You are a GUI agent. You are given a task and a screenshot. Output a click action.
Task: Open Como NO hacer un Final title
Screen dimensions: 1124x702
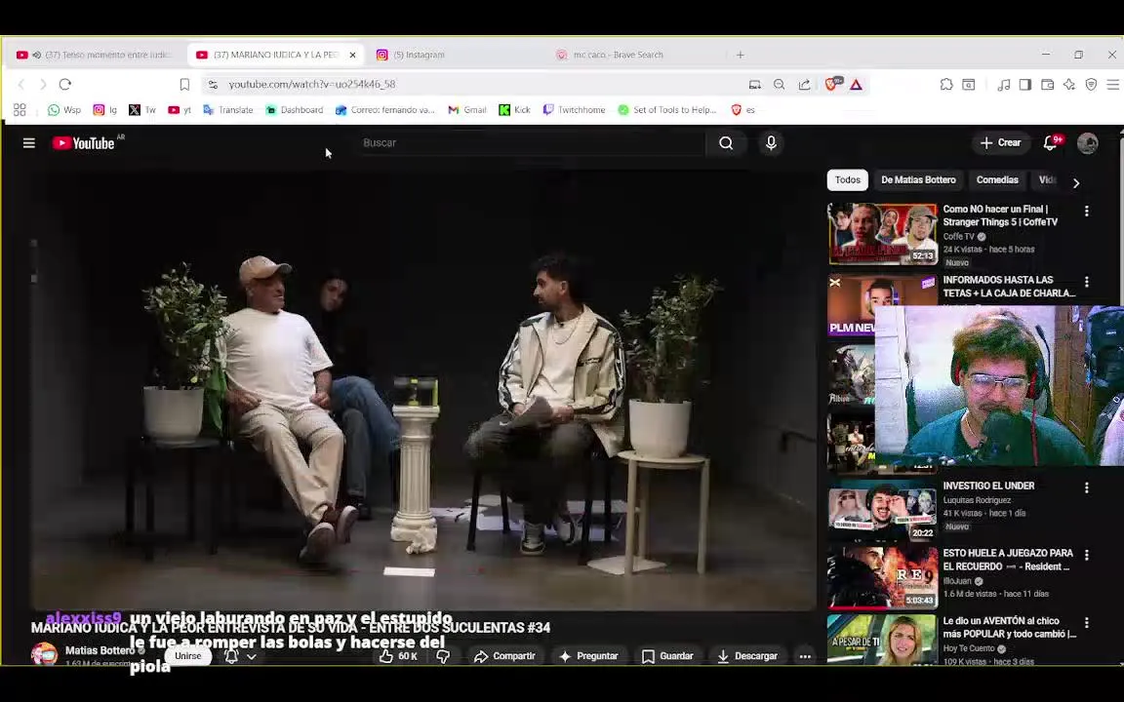(1000, 215)
